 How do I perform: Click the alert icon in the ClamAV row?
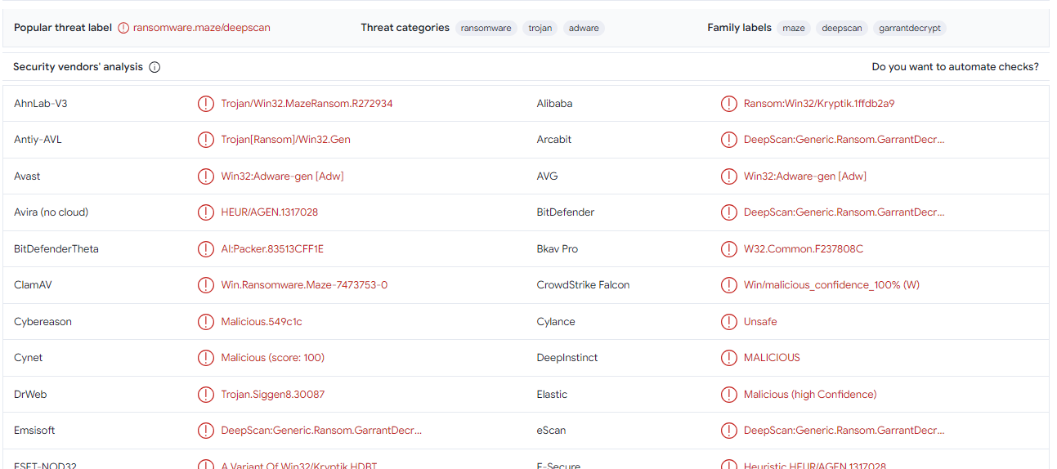[x=206, y=285]
